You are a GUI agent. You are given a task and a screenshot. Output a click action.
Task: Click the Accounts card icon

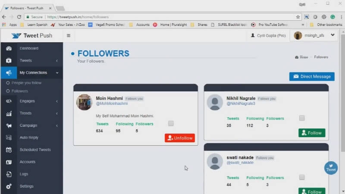click(x=9, y=162)
